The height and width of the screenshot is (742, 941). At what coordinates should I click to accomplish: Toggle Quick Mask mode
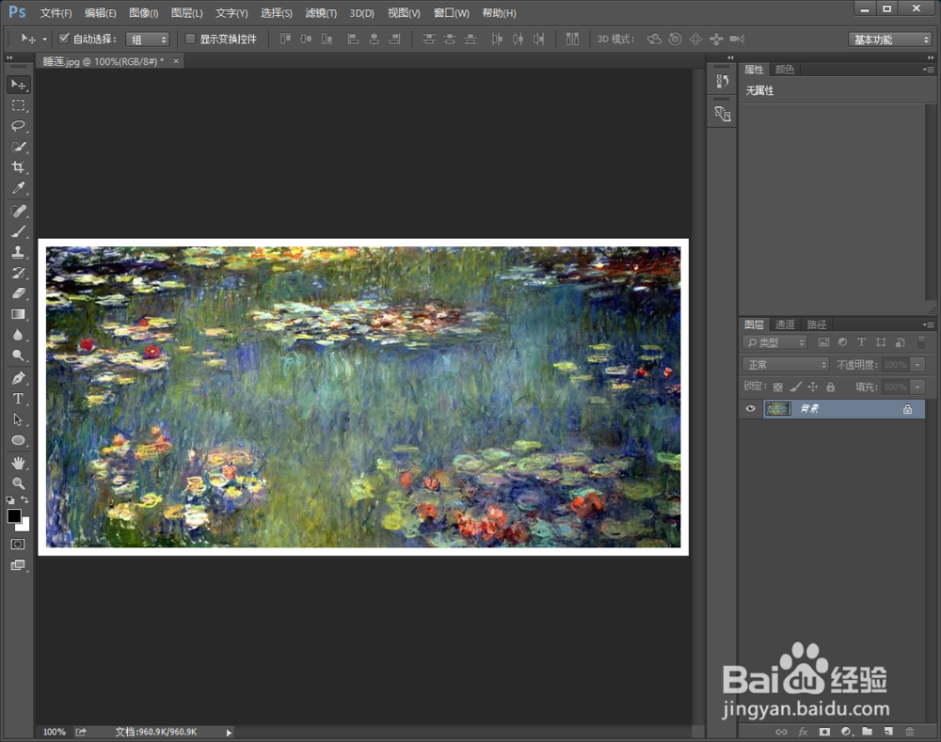coord(18,545)
